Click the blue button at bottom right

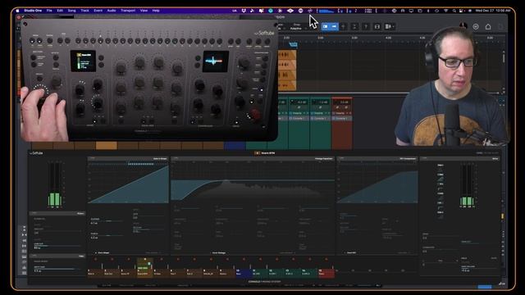point(485,287)
